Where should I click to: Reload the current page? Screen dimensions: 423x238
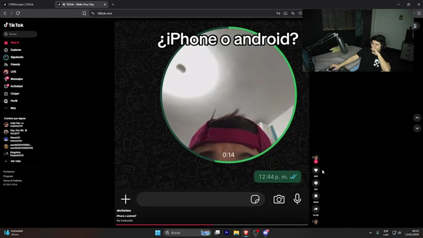tap(18, 13)
